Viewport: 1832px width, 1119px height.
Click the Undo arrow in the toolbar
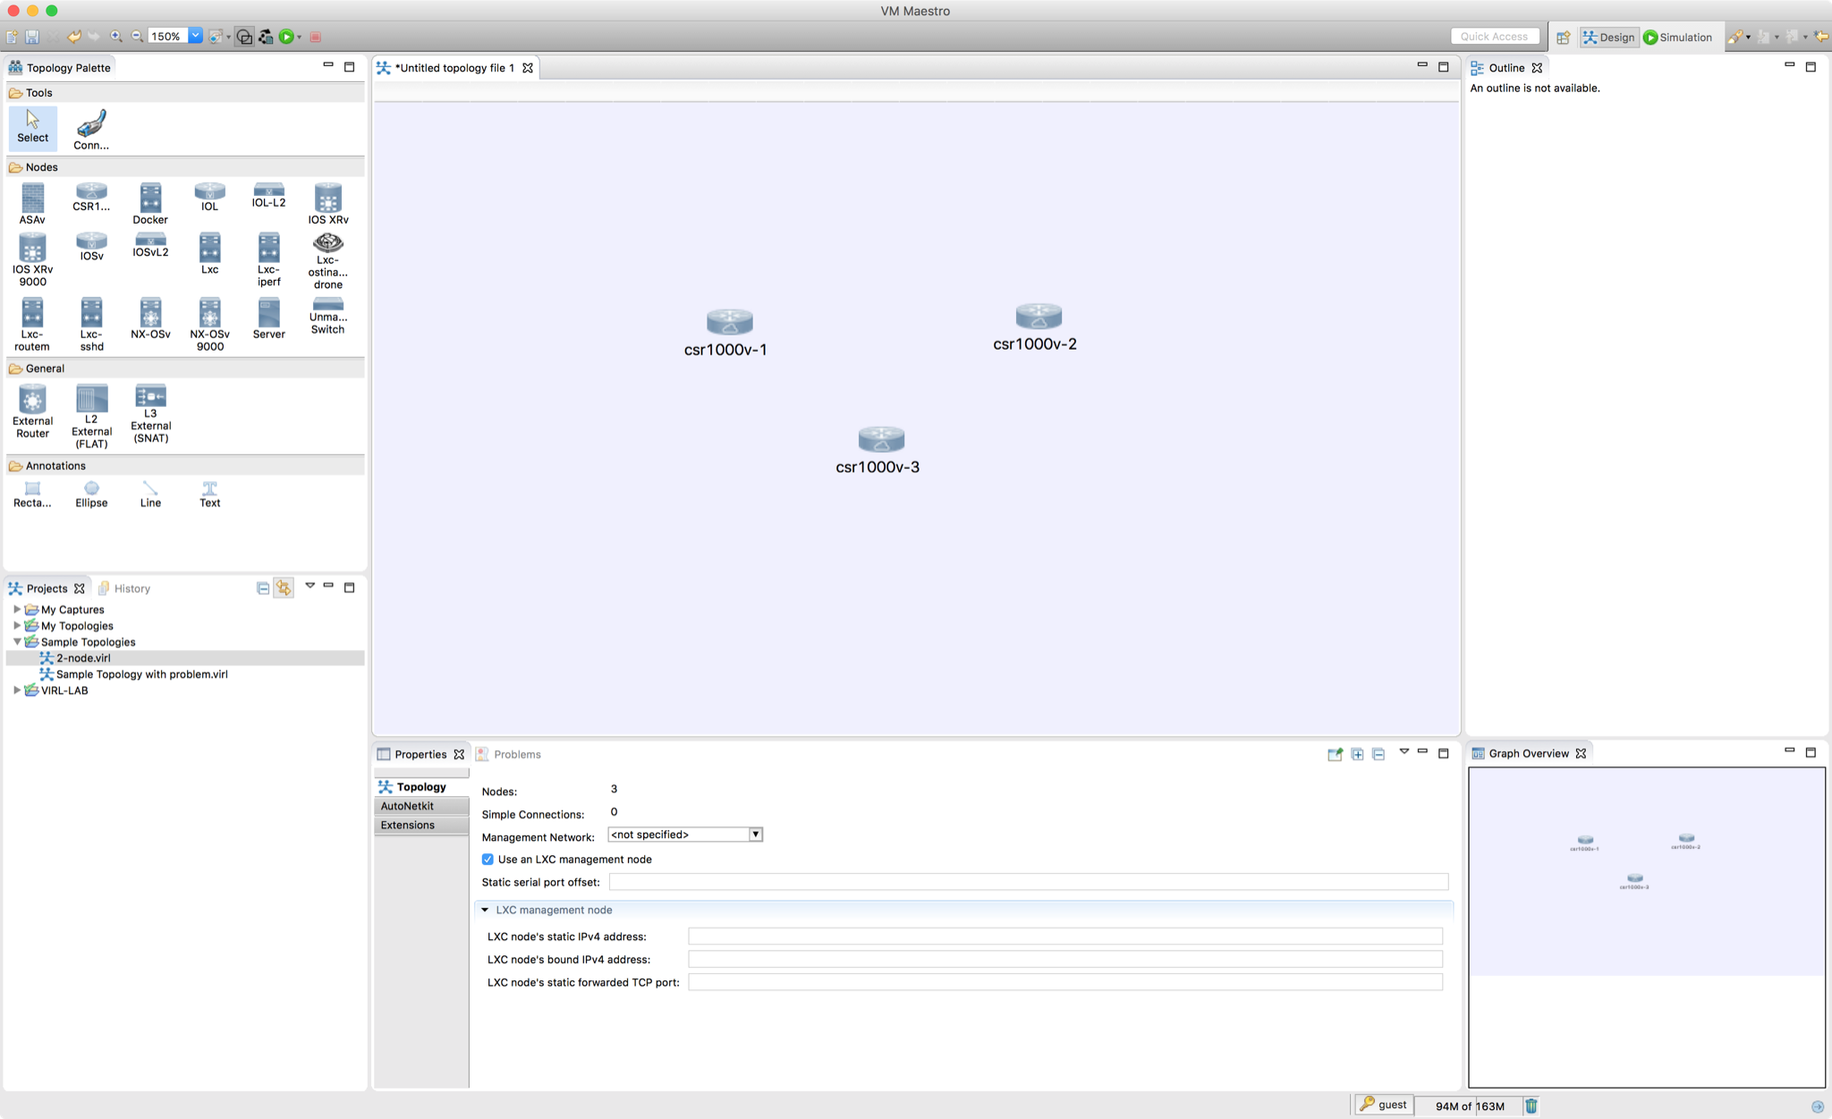(x=74, y=37)
